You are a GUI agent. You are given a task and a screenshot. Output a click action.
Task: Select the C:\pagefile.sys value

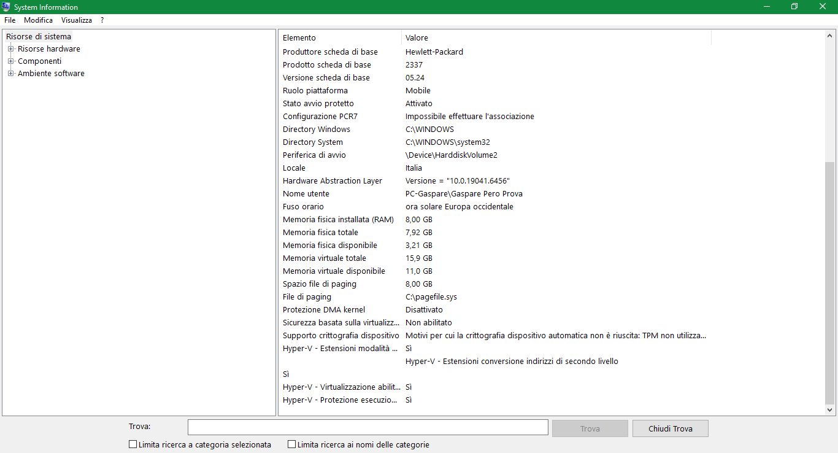point(431,296)
